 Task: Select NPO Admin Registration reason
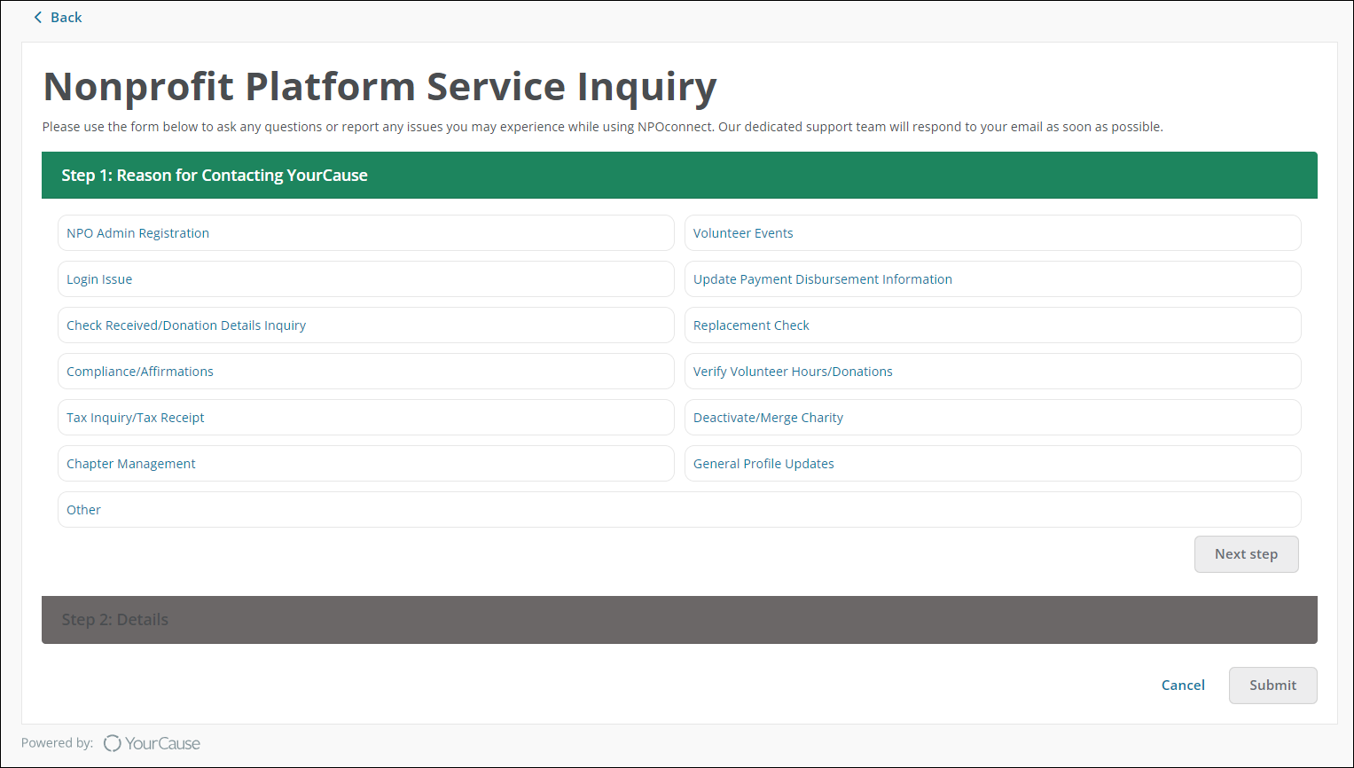[x=365, y=233]
